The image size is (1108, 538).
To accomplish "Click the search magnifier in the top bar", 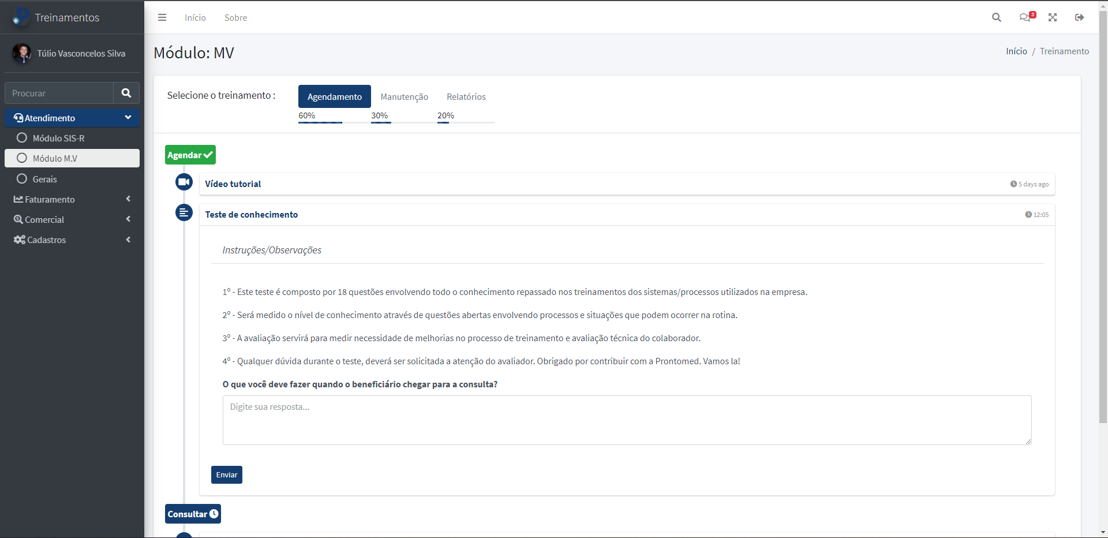I will pos(997,17).
